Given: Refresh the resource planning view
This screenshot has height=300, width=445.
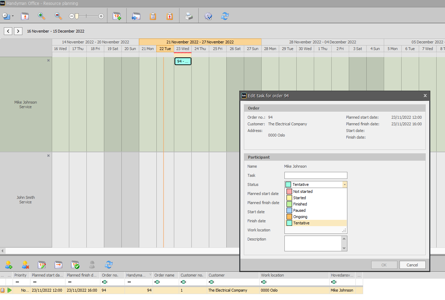Looking at the screenshot, I should [225, 16].
